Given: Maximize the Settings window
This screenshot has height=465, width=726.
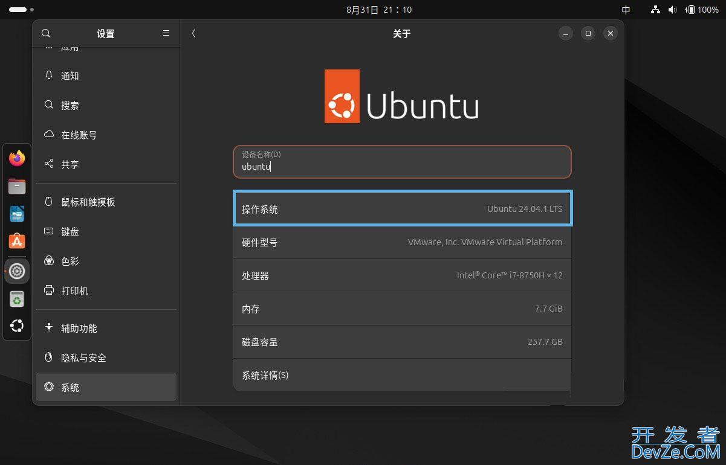Looking at the screenshot, I should pyautogui.click(x=588, y=33).
